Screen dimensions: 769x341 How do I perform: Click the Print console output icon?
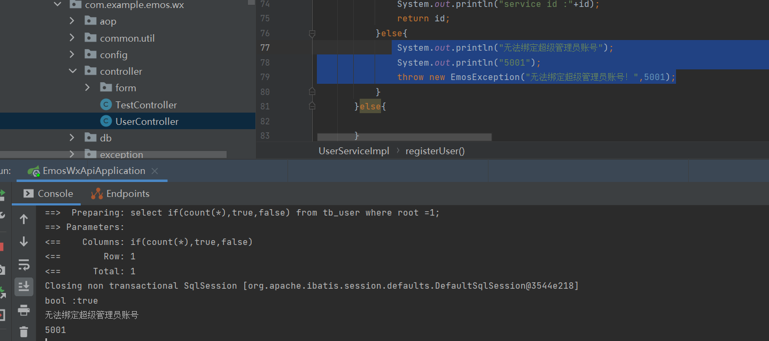pos(24,310)
